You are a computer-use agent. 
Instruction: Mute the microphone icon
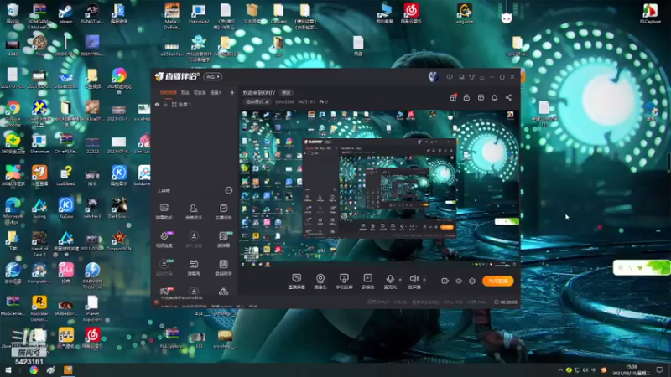click(390, 279)
